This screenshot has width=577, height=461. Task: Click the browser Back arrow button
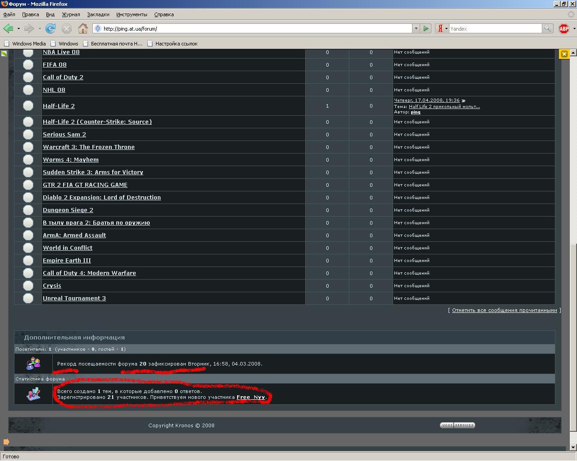8,28
